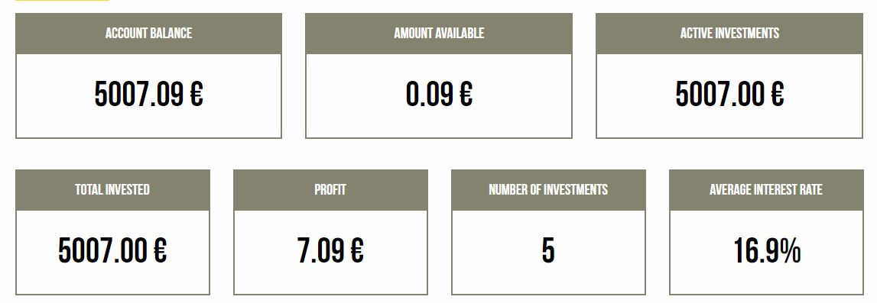Click the euro sign in Amount Available
This screenshot has width=877, height=303.
pos(466,94)
